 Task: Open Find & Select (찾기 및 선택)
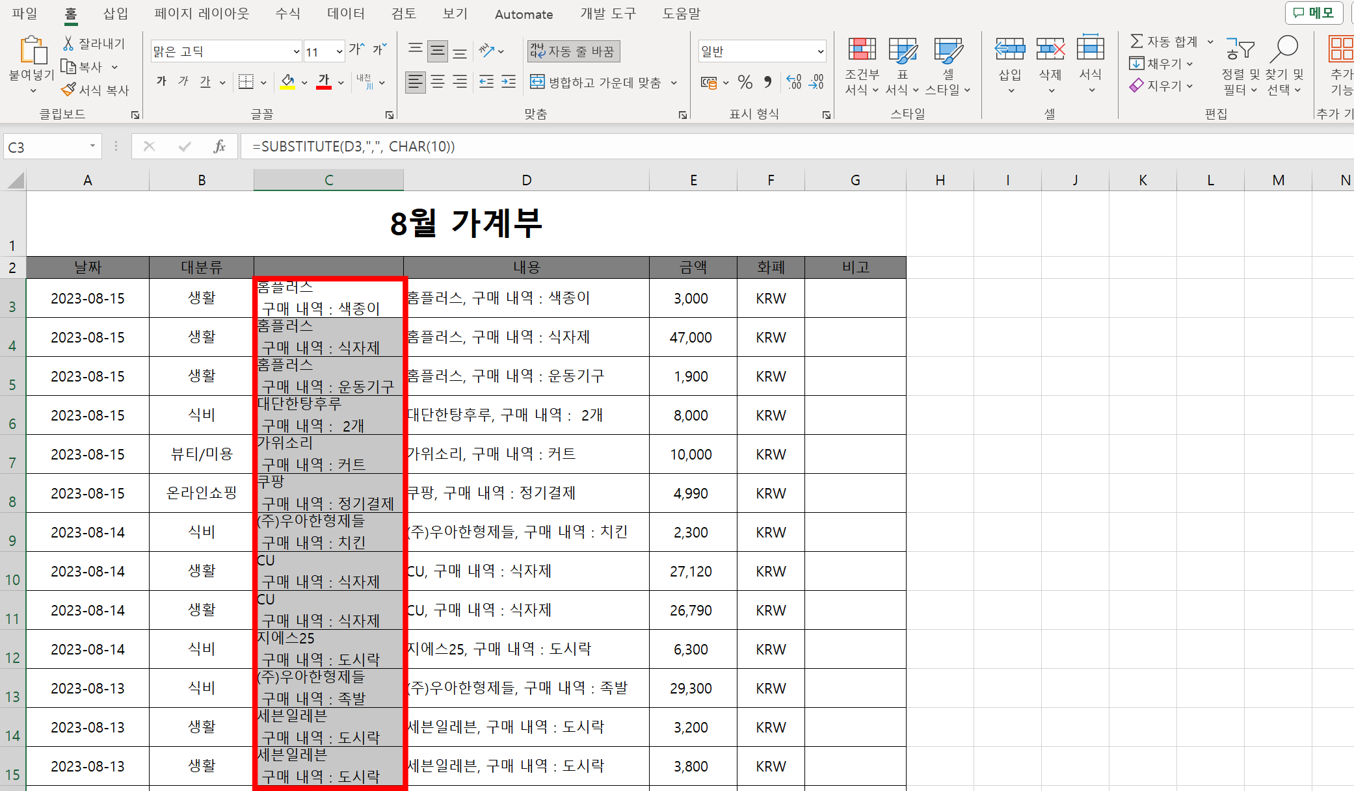[x=1284, y=65]
